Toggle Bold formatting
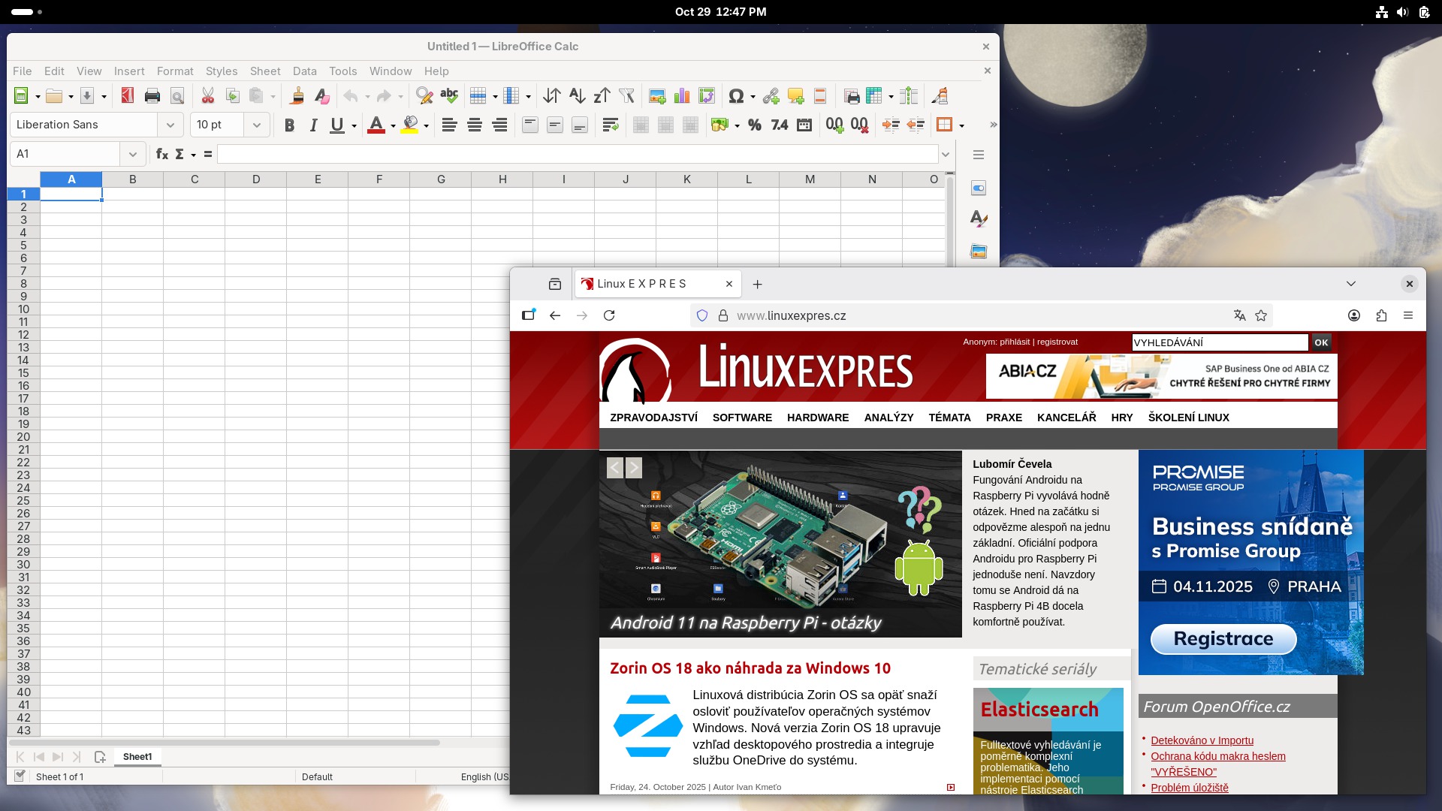 289,125
